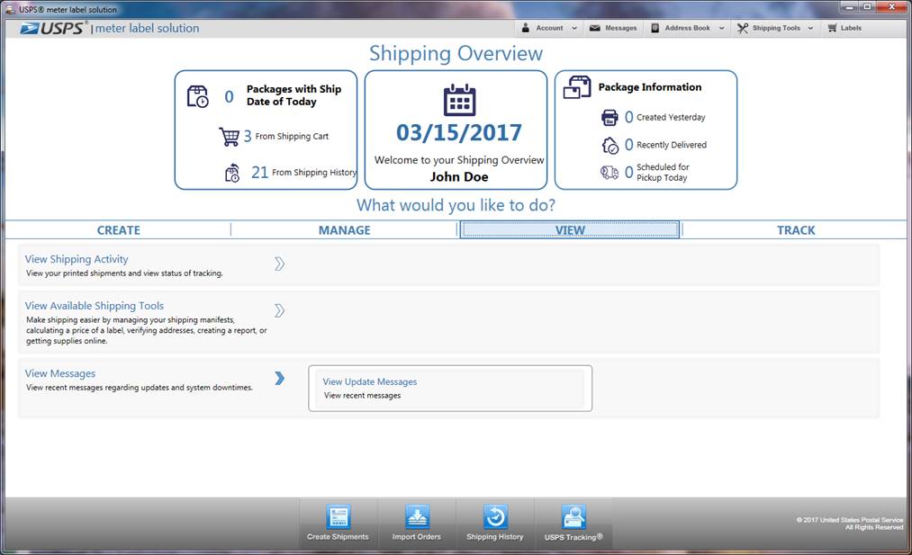Open the View Available Shipping Tools link
912x555 pixels.
click(95, 306)
